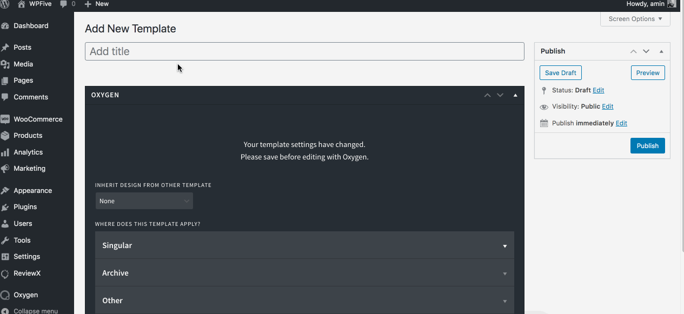Image resolution: width=684 pixels, height=314 pixels.
Task: Click the Add title input field
Action: click(x=304, y=51)
